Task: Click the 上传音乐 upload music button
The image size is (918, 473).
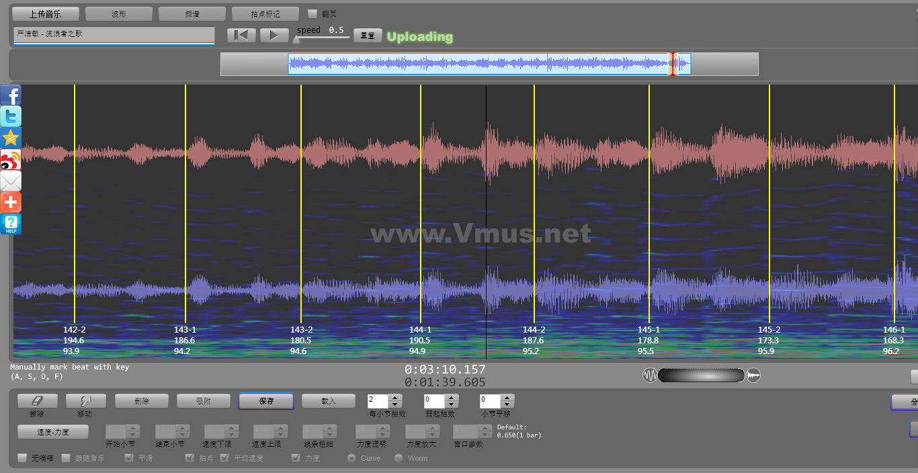Action: click(46, 13)
